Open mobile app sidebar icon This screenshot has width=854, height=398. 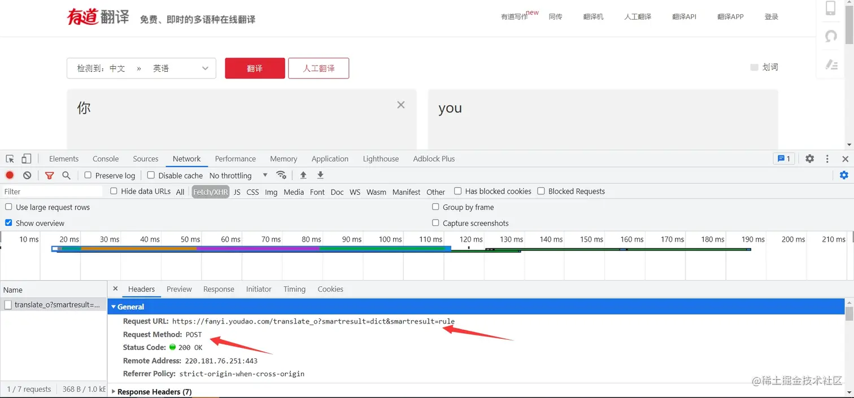[831, 8]
